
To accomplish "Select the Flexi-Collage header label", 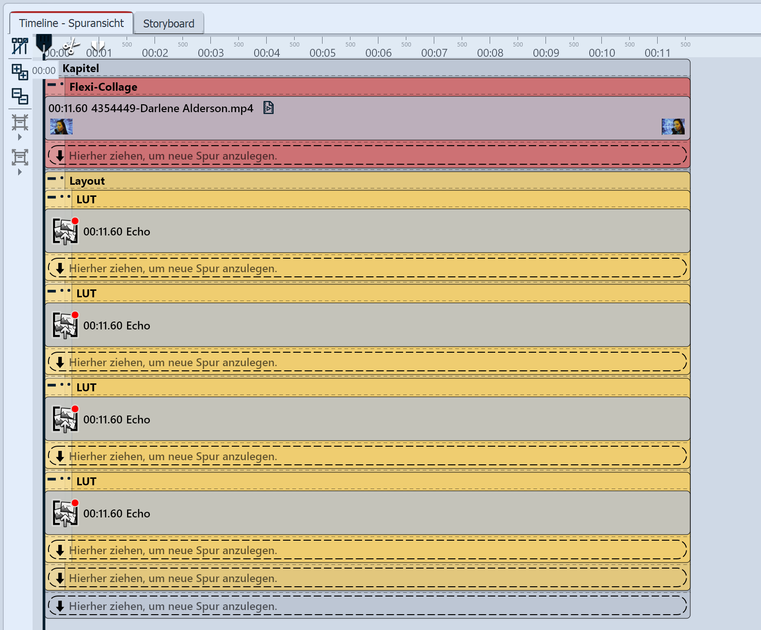I will [103, 87].
